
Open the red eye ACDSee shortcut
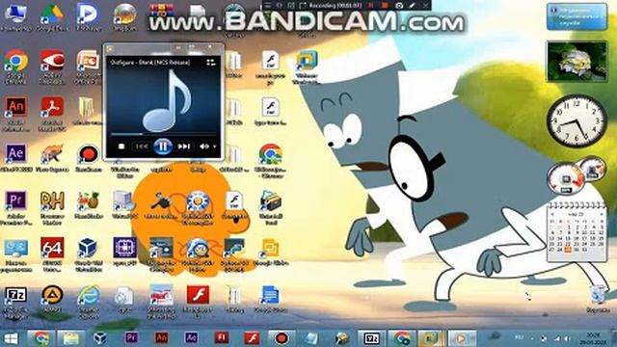point(52,67)
